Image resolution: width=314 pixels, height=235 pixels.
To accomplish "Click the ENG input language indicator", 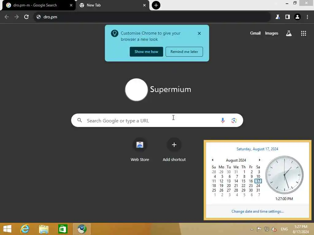I will [x=284, y=229].
